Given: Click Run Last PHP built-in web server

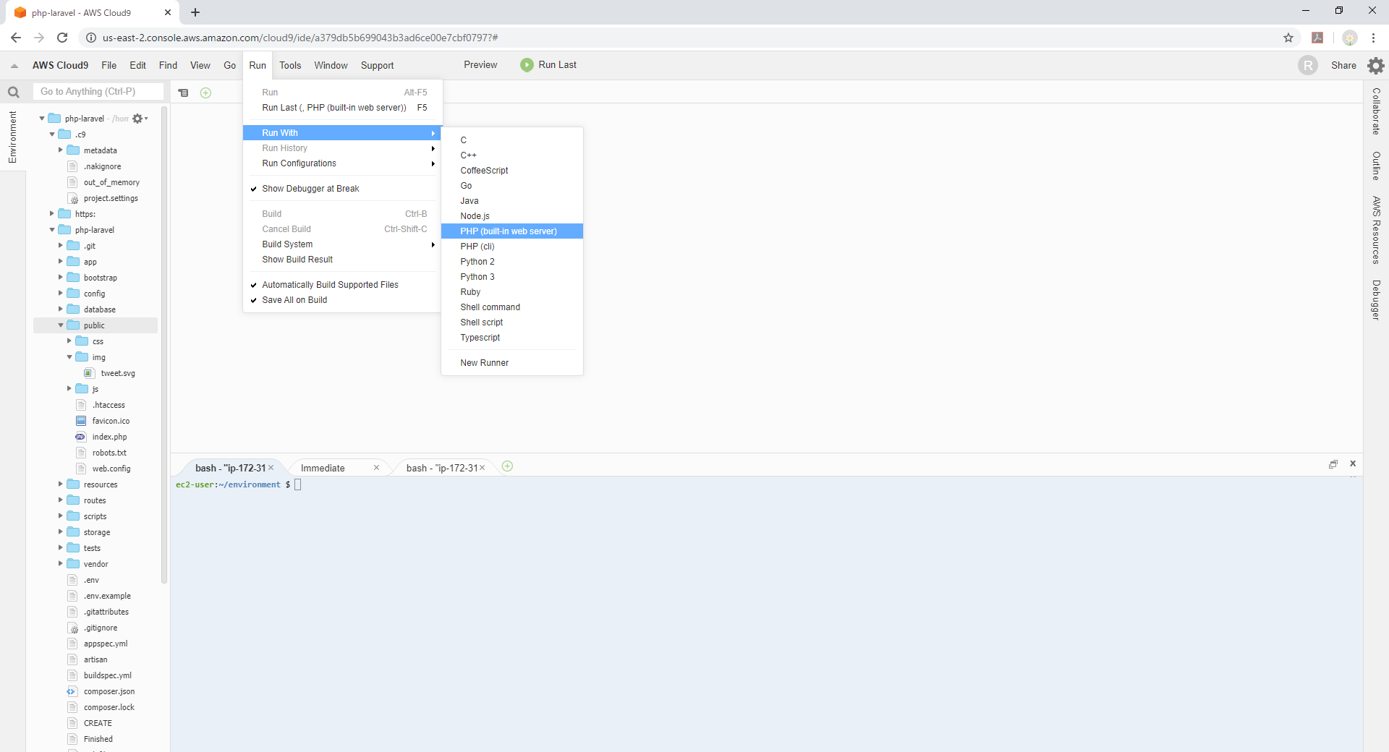Looking at the screenshot, I should click(341, 108).
